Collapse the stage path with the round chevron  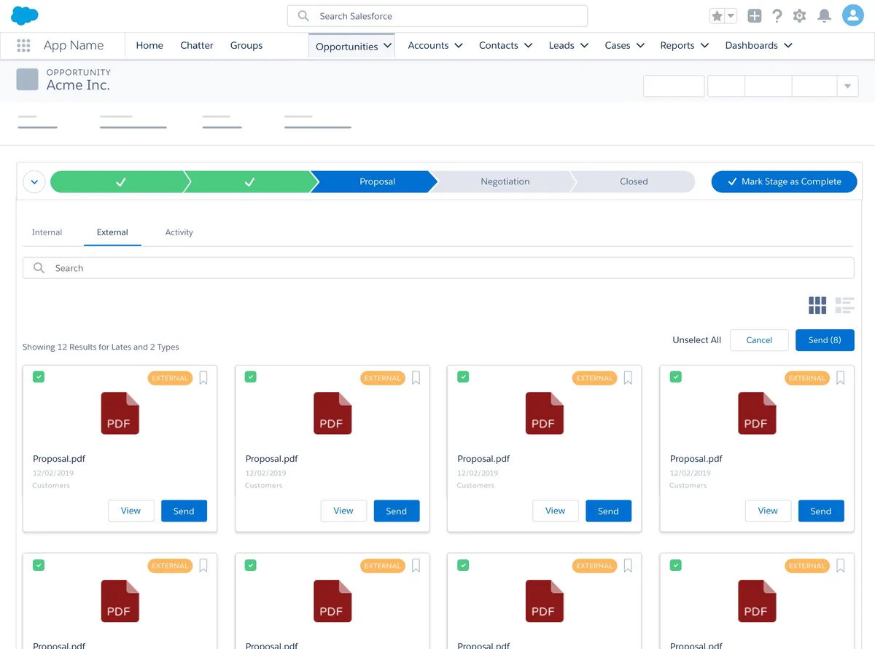35,182
